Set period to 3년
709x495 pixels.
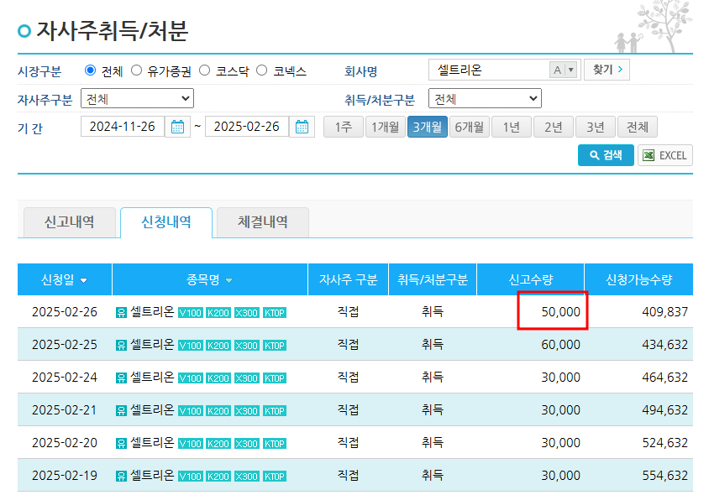(595, 127)
